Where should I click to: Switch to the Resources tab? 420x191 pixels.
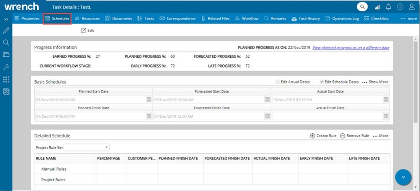point(87,19)
